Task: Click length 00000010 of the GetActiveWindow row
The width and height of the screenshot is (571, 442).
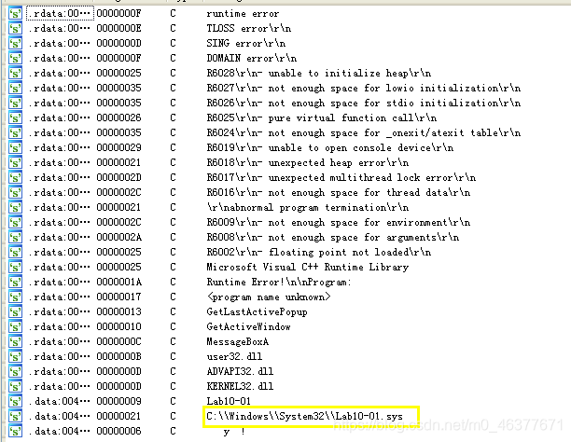Action: pos(118,327)
